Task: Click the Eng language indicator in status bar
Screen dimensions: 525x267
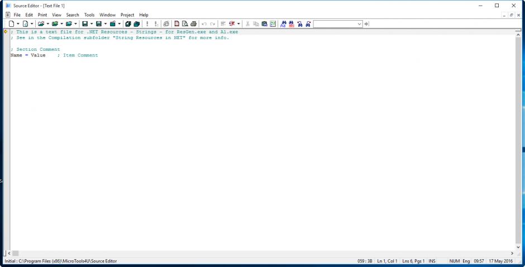Action: pos(466,261)
